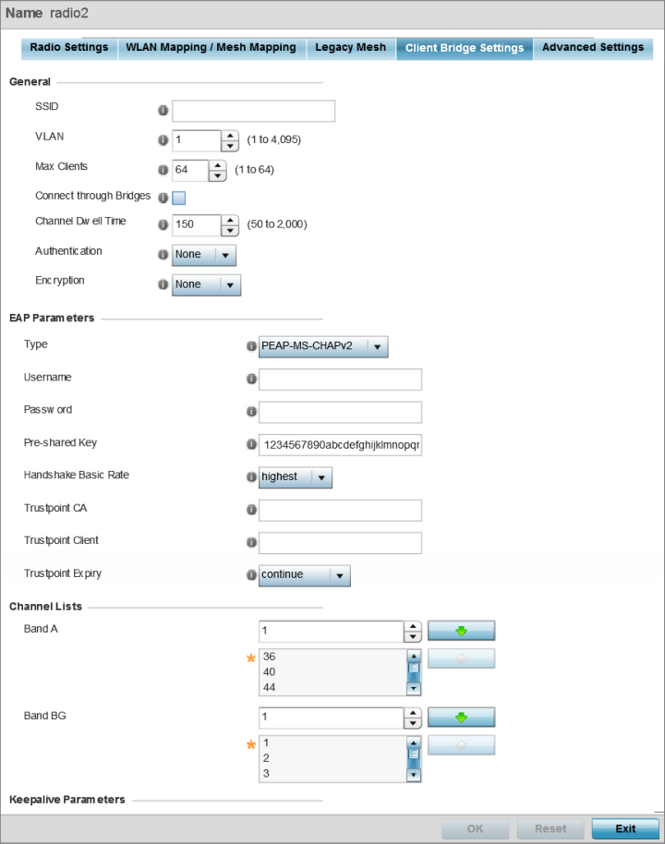Increase Max Clients with up arrow
This screenshot has width=665, height=844.
tap(218, 166)
